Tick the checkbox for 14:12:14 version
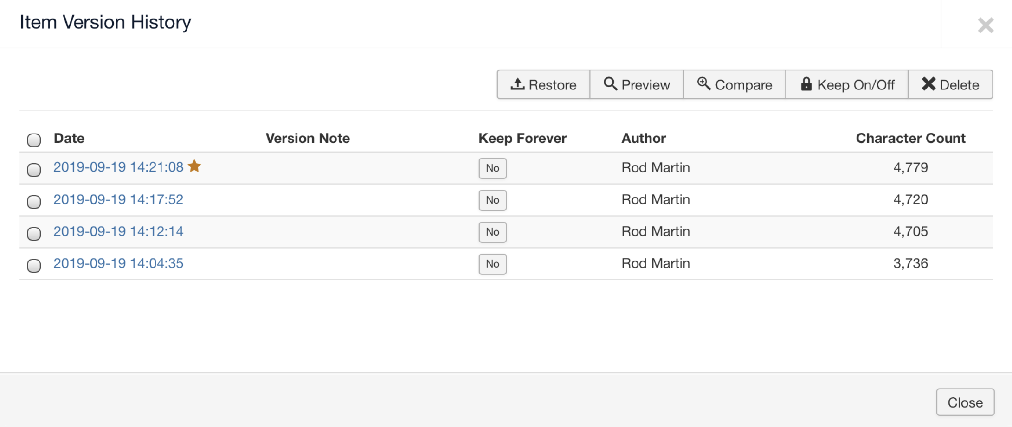1012x427 pixels. tap(34, 234)
